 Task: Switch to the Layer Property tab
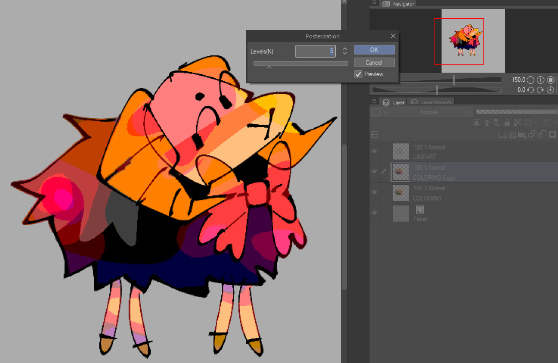click(431, 102)
